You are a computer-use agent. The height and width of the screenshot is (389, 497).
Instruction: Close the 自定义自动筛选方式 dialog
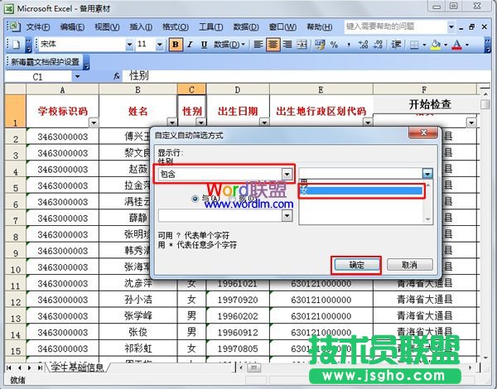pos(423,133)
